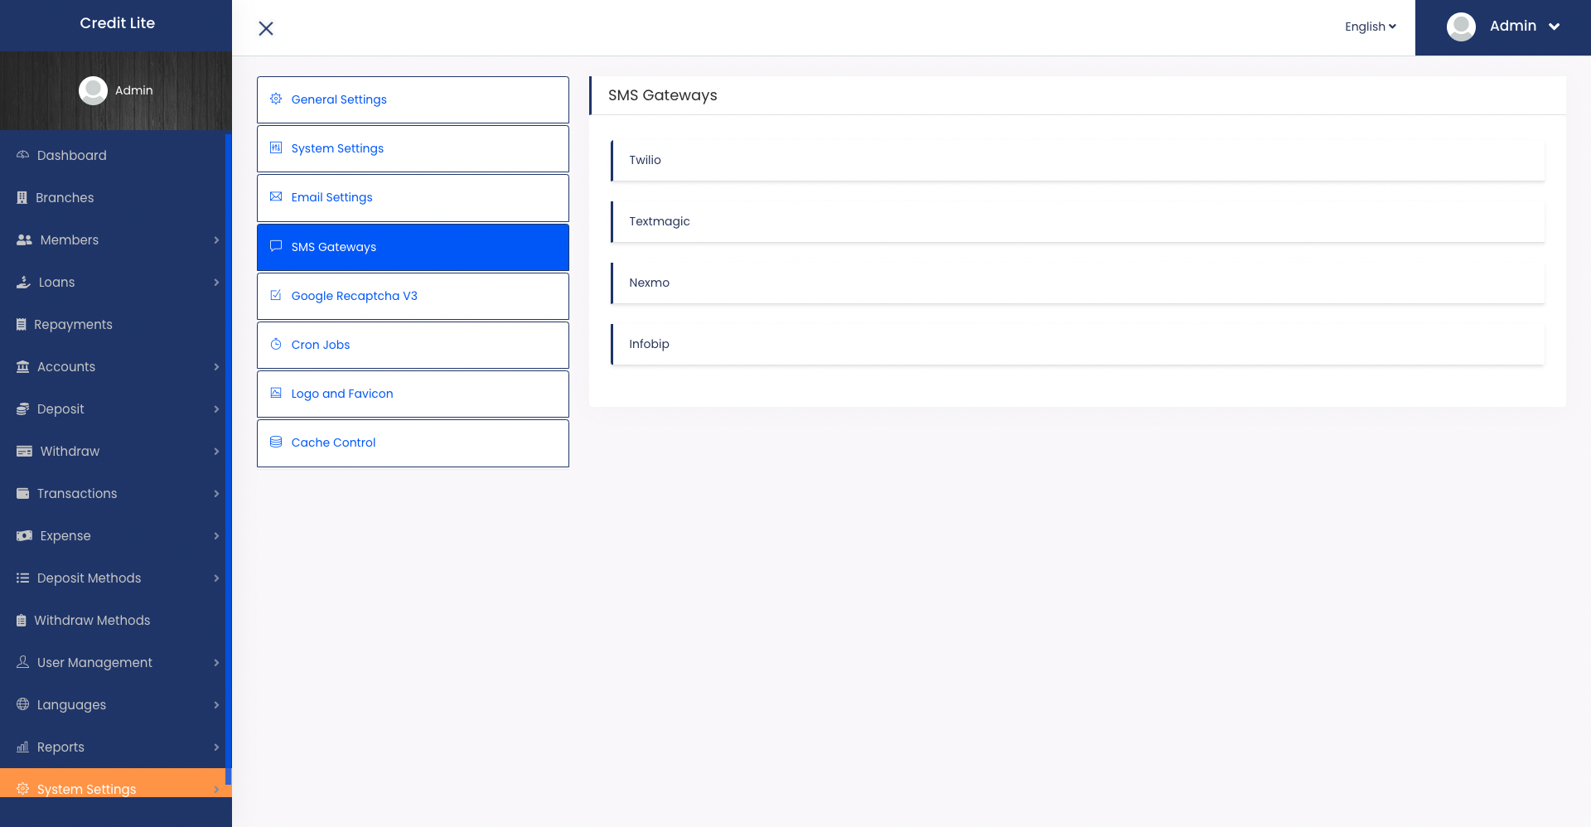This screenshot has width=1591, height=827.
Task: Close the sidebar with the X icon
Action: pyautogui.click(x=266, y=28)
